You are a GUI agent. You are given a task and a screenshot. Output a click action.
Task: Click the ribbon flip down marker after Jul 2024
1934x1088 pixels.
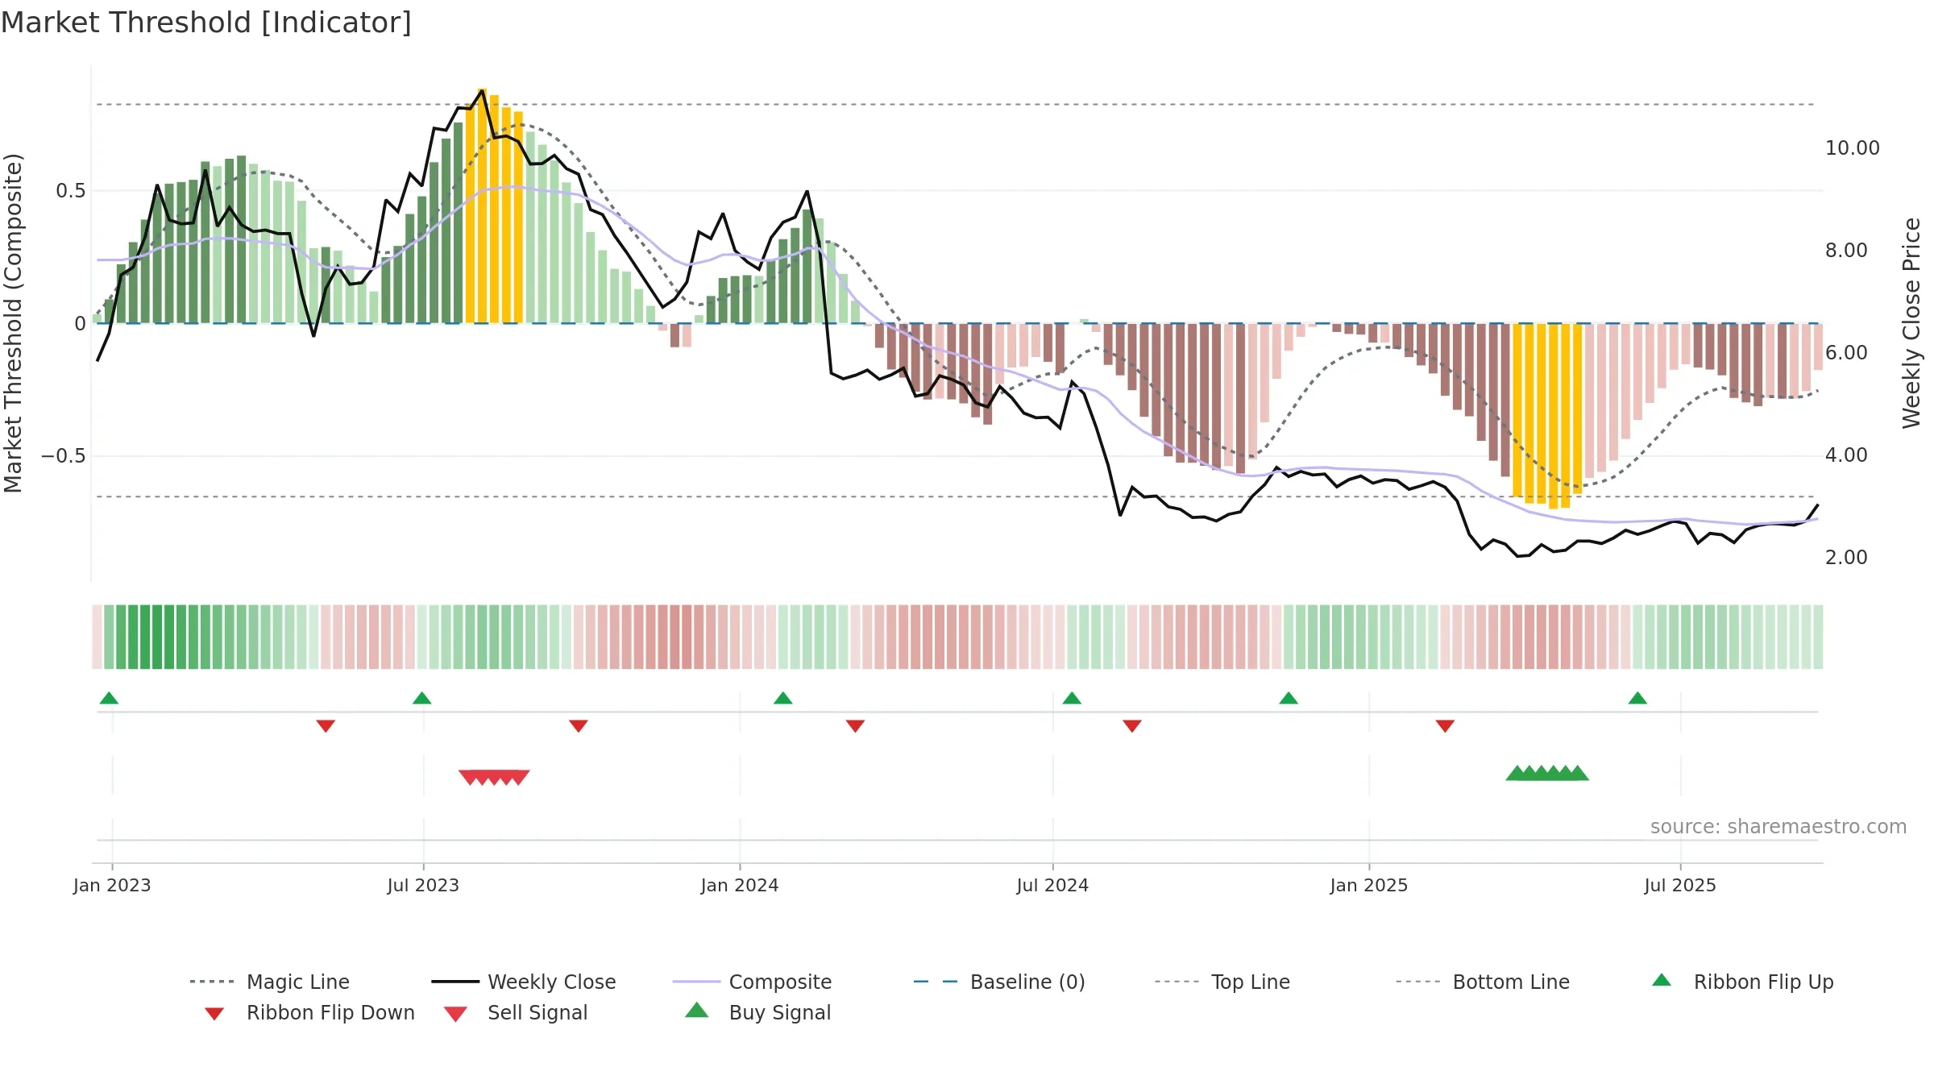[1132, 726]
